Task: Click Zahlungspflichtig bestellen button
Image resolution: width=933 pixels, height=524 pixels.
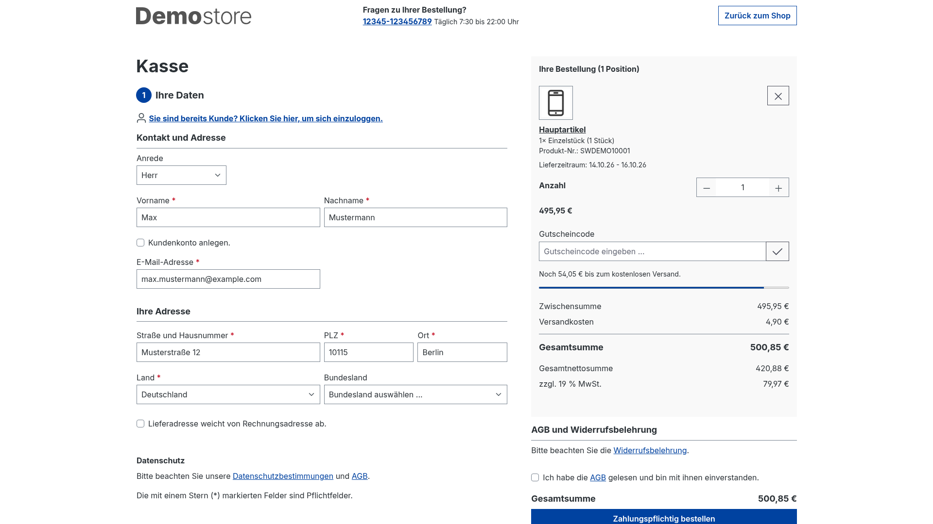Action: coord(664,517)
